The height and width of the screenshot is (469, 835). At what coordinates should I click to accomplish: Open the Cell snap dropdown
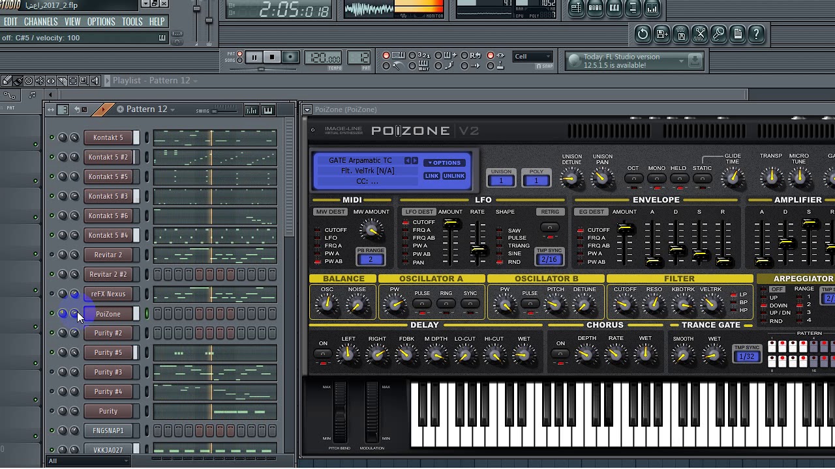coord(533,57)
